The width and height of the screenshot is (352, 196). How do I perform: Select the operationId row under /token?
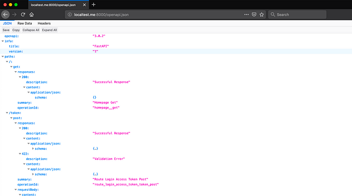click(176, 185)
